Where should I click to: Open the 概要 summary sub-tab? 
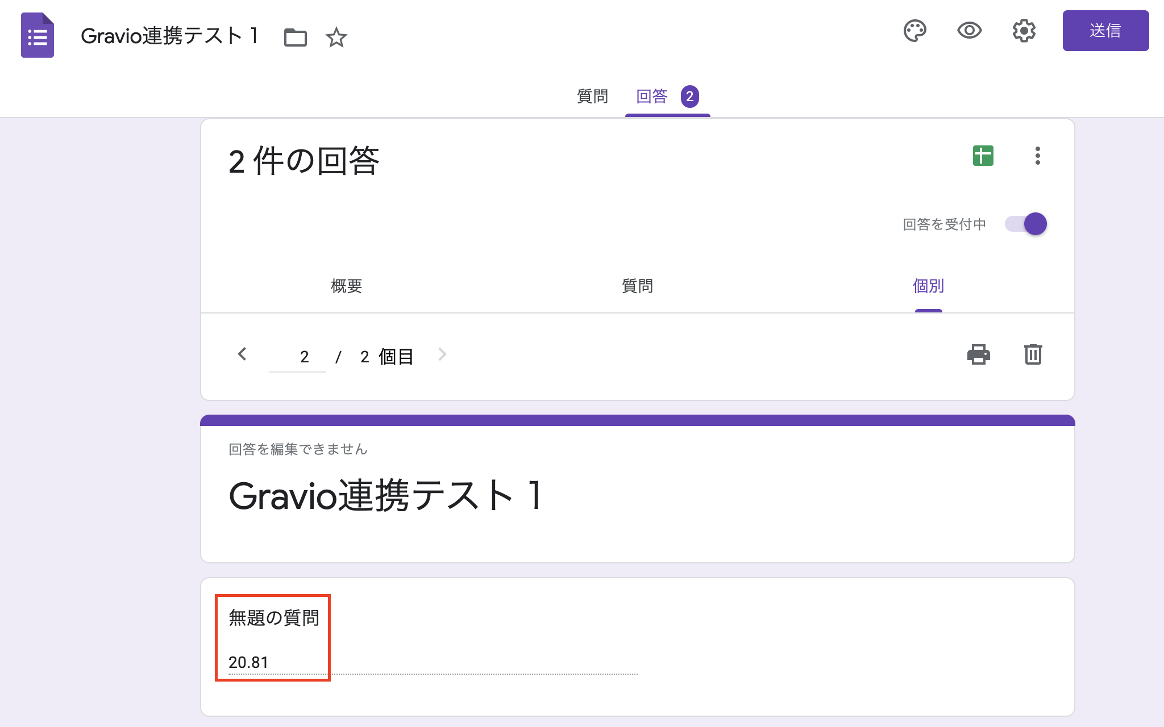click(x=347, y=286)
